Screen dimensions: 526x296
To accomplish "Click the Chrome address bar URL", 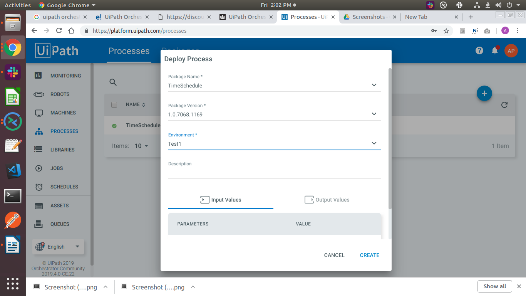I will pyautogui.click(x=139, y=31).
